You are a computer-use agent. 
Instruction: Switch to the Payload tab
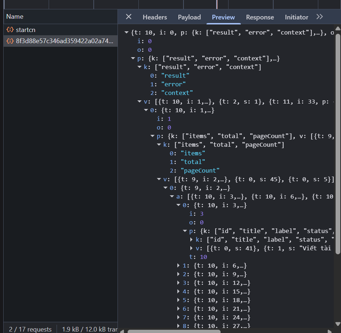pyautogui.click(x=189, y=17)
